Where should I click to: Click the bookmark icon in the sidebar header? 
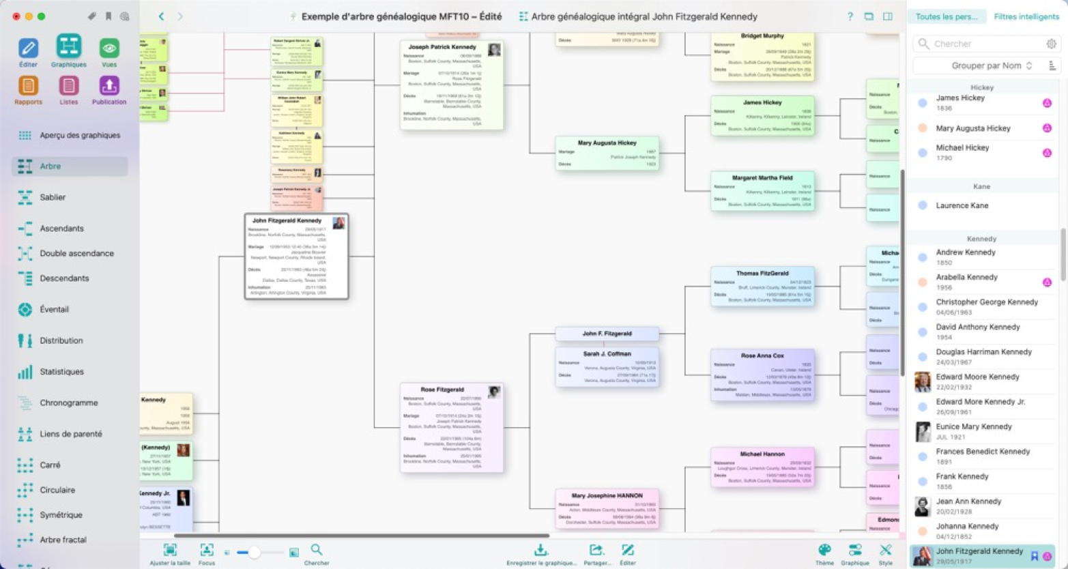109,16
